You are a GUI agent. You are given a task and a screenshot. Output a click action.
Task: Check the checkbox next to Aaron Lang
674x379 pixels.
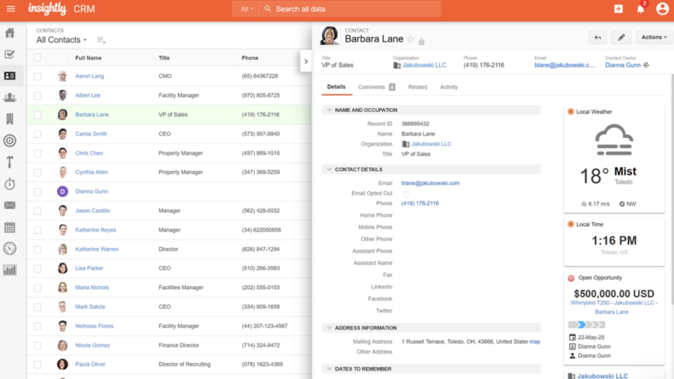point(38,76)
